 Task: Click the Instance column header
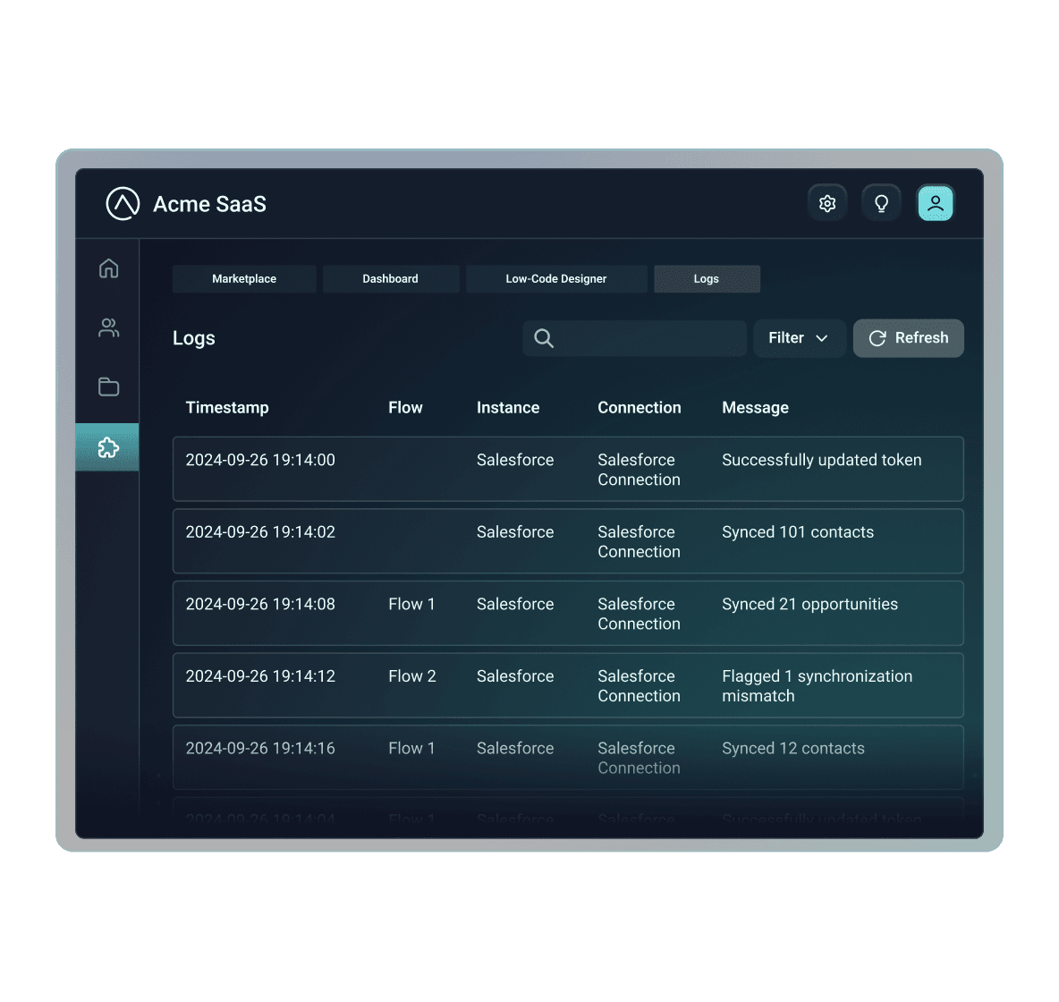point(508,407)
